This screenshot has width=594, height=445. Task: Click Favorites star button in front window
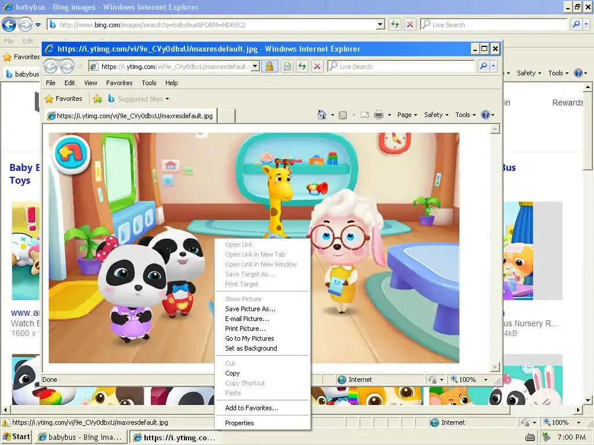[x=63, y=99]
